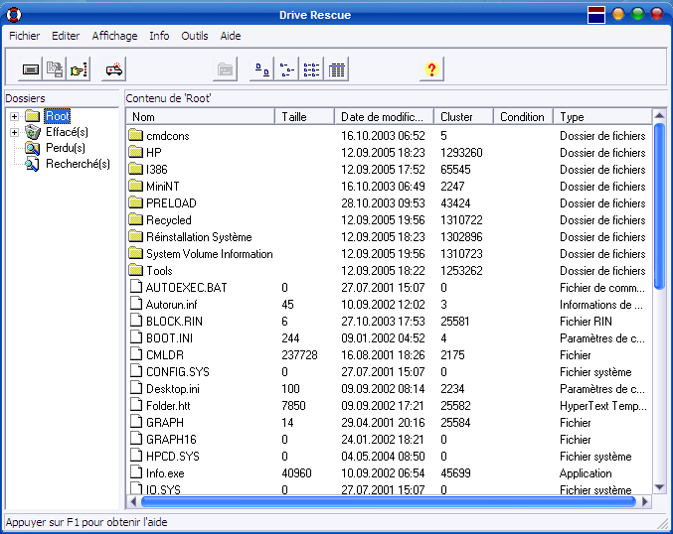
Task: Switch to details view
Action: pyautogui.click(x=336, y=69)
